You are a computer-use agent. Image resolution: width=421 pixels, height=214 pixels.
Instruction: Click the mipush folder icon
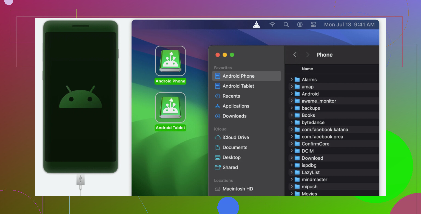click(x=297, y=187)
